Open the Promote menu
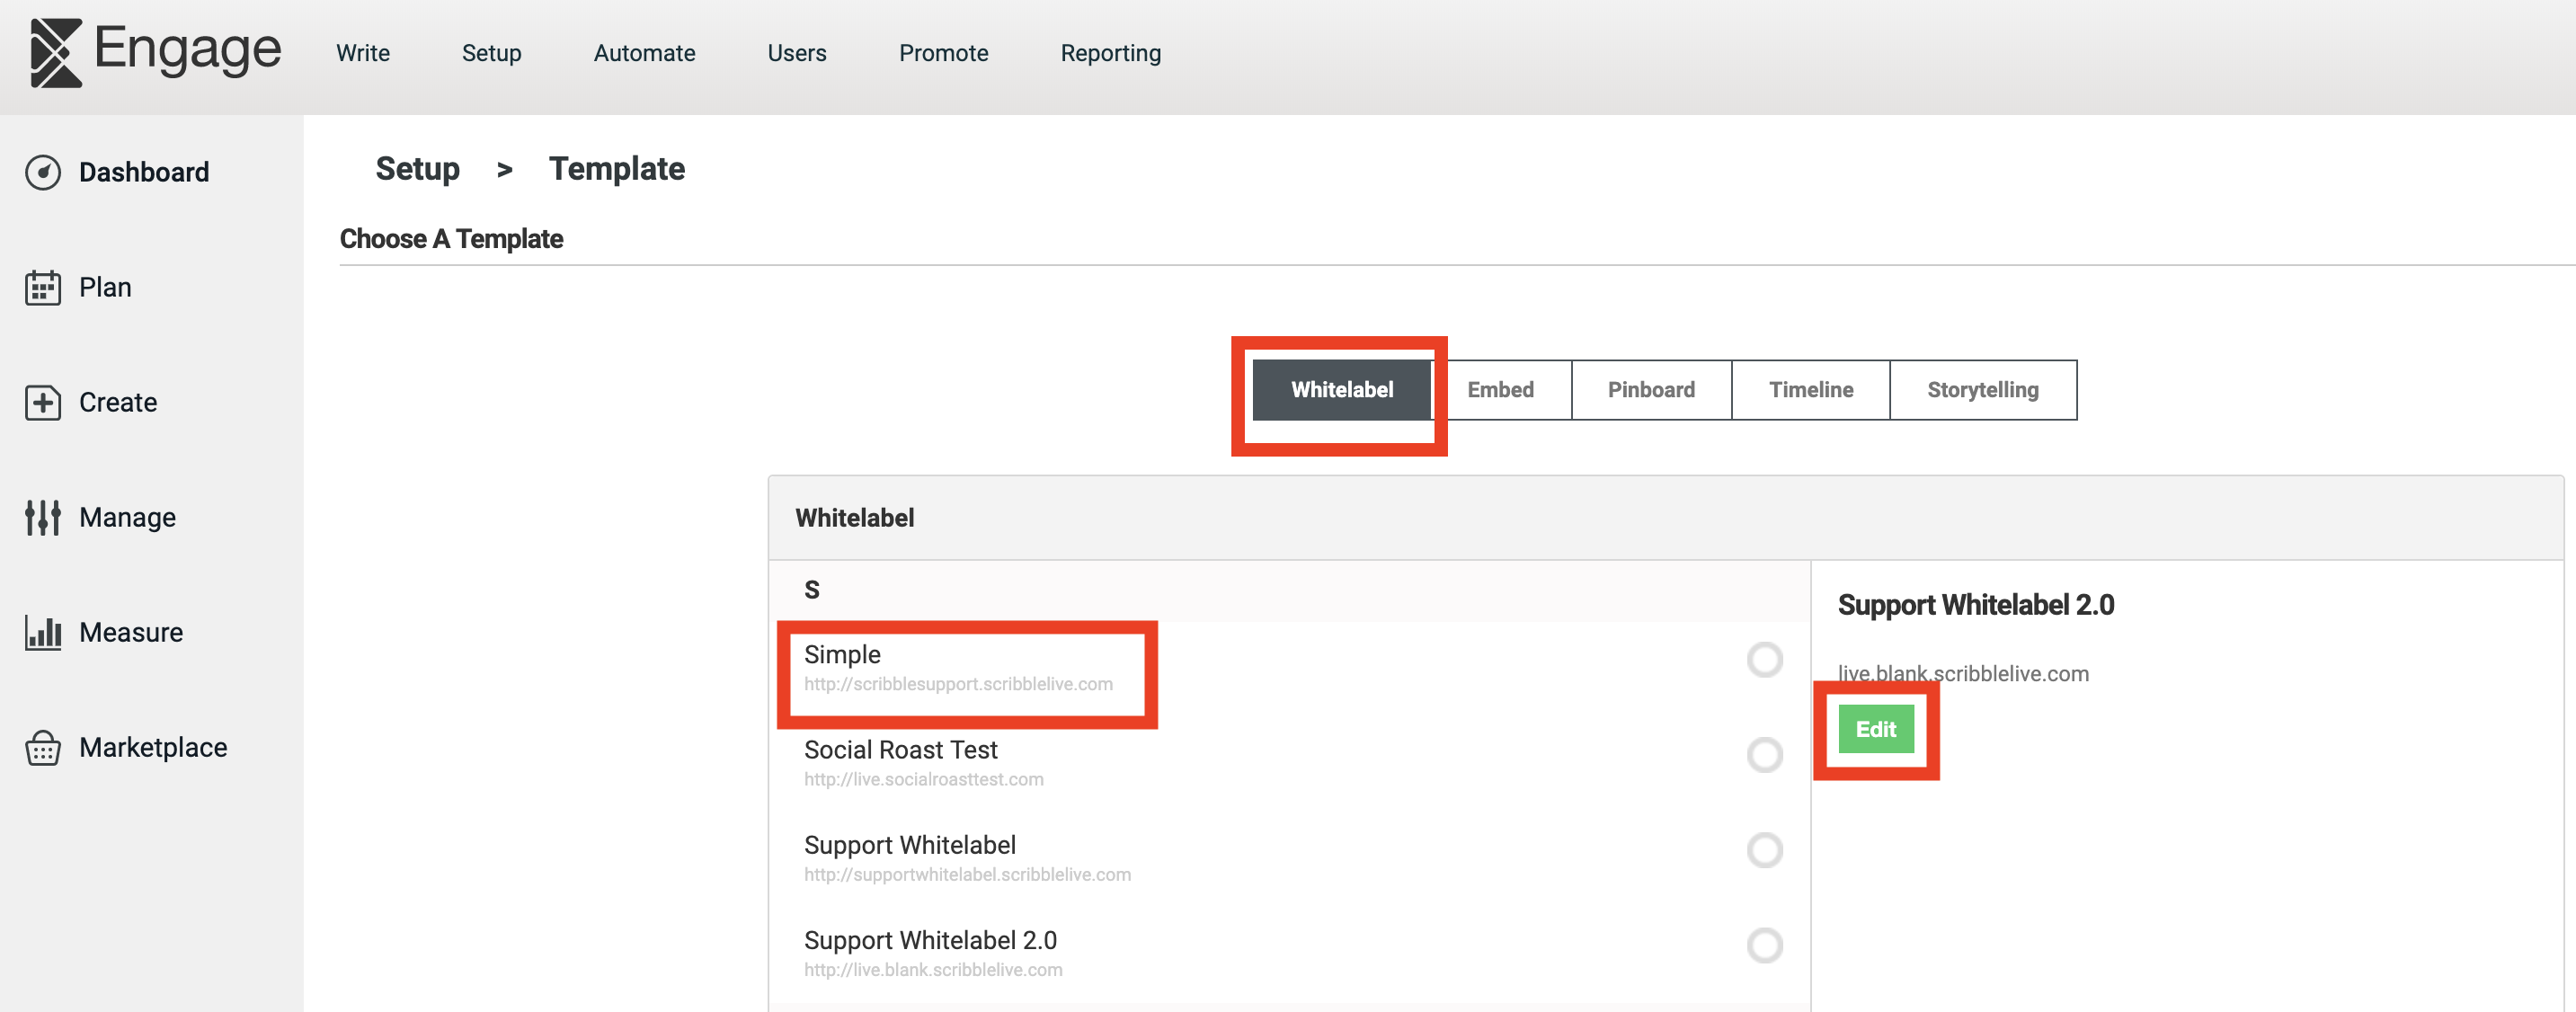Image resolution: width=2576 pixels, height=1012 pixels. [943, 53]
